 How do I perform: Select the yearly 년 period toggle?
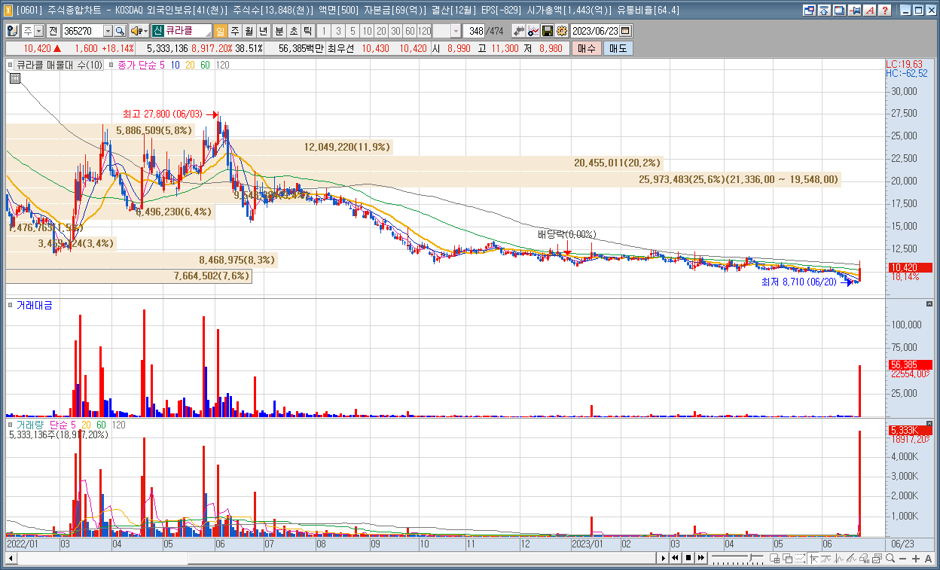click(263, 31)
